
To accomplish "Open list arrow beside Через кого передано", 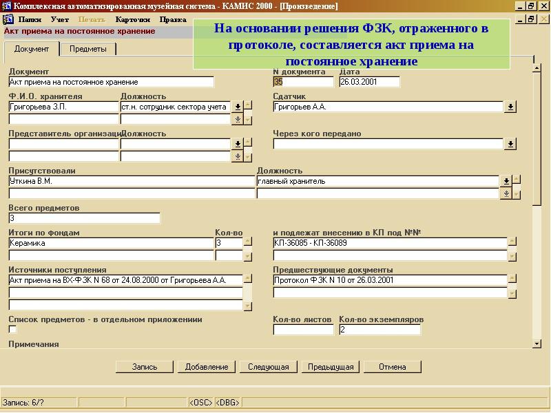I will [x=510, y=144].
